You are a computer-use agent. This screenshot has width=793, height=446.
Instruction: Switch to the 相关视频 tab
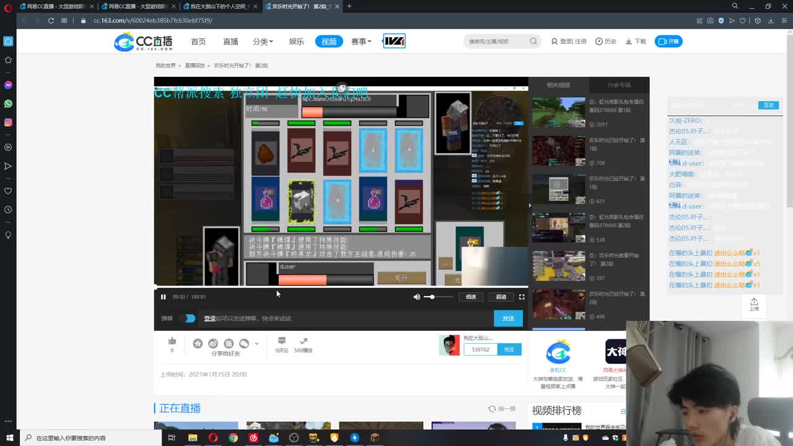tap(558, 85)
